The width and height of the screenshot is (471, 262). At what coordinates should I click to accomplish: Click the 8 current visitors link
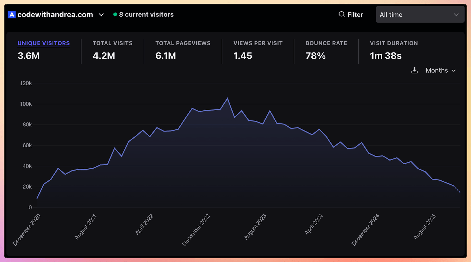point(146,14)
